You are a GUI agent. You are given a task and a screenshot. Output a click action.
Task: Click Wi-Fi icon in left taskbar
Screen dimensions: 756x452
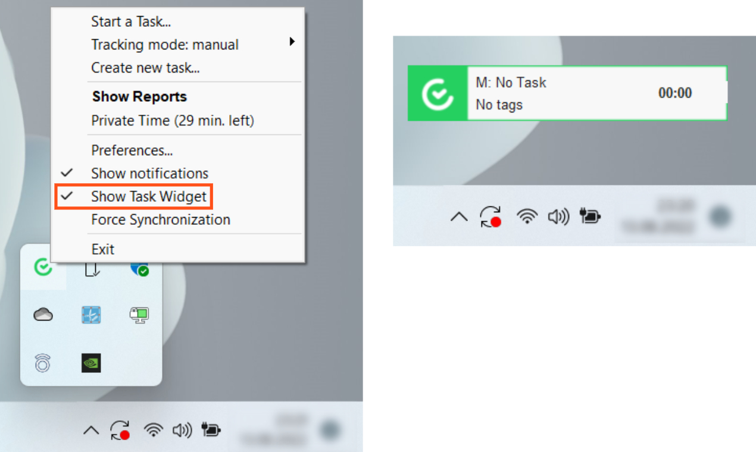point(154,430)
